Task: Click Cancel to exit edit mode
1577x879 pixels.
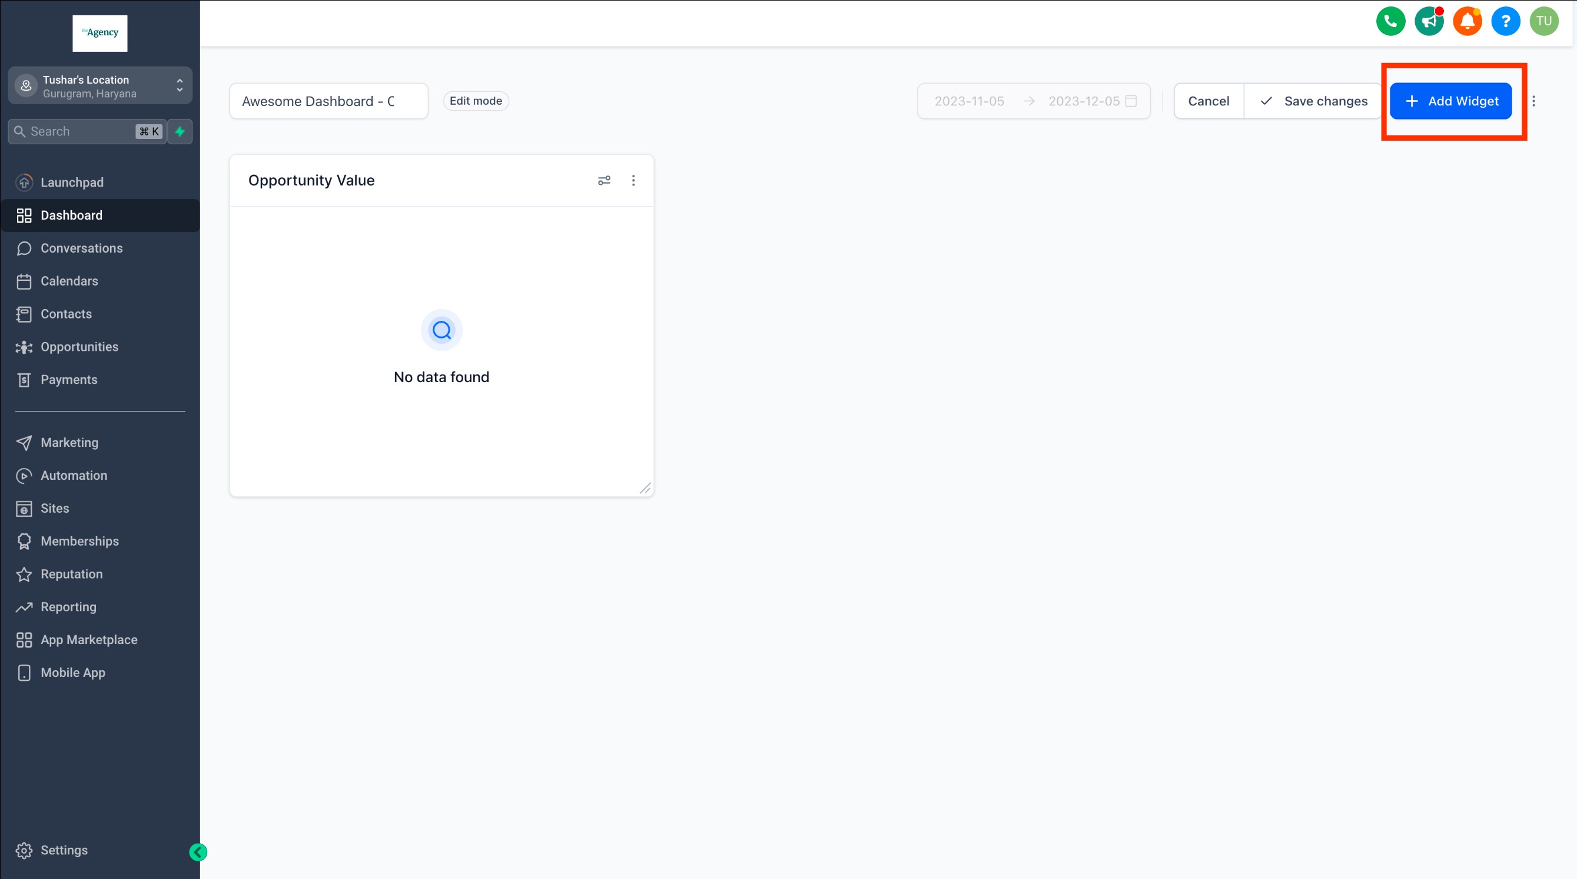Action: 1209,102
